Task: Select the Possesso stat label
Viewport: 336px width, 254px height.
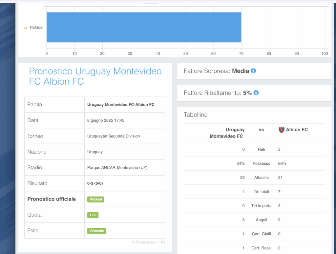Action: (262, 163)
